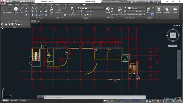183x103 pixels.
Task: Click the Mirror tool in Modify panel
Action: click(36, 11)
